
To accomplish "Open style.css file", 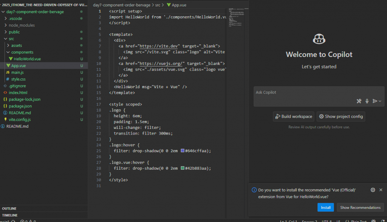I will (18, 79).
